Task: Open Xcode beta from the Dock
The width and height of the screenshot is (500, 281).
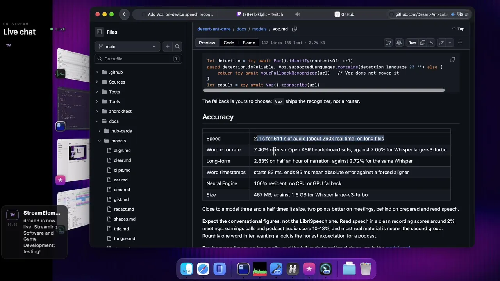Action: click(x=276, y=269)
